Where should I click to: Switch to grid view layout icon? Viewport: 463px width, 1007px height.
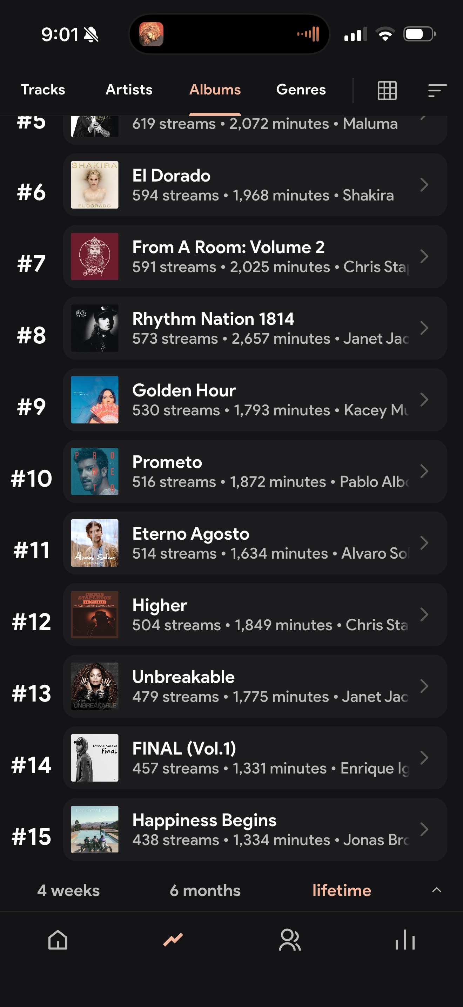pyautogui.click(x=387, y=90)
